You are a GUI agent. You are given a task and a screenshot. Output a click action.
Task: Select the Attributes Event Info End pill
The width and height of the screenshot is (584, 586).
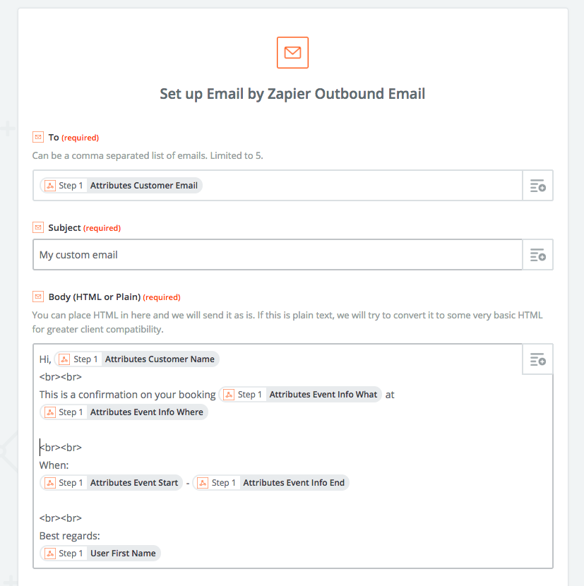pos(271,482)
